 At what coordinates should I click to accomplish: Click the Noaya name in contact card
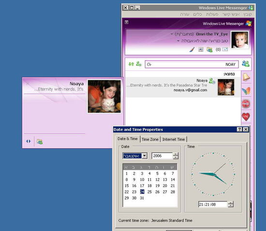click(76, 84)
